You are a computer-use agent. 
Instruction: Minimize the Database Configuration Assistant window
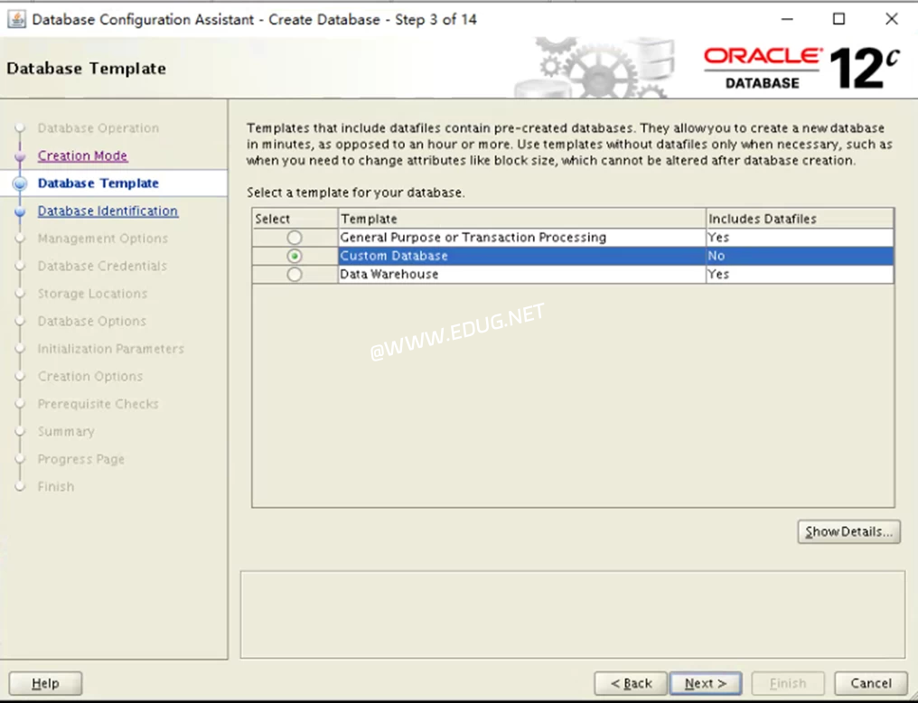point(787,19)
